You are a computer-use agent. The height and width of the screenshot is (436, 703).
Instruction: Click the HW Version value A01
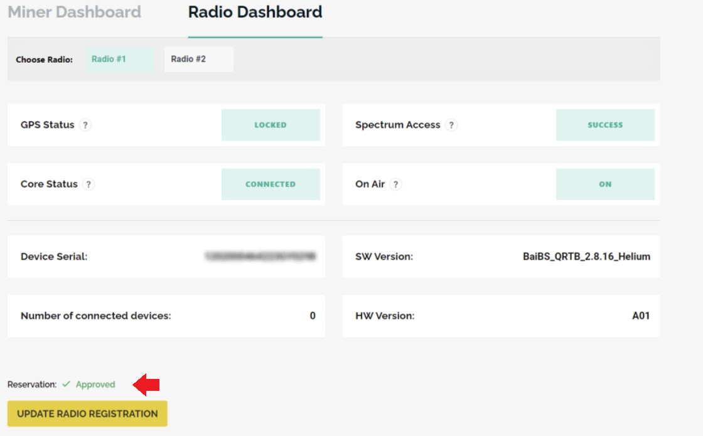tap(640, 316)
